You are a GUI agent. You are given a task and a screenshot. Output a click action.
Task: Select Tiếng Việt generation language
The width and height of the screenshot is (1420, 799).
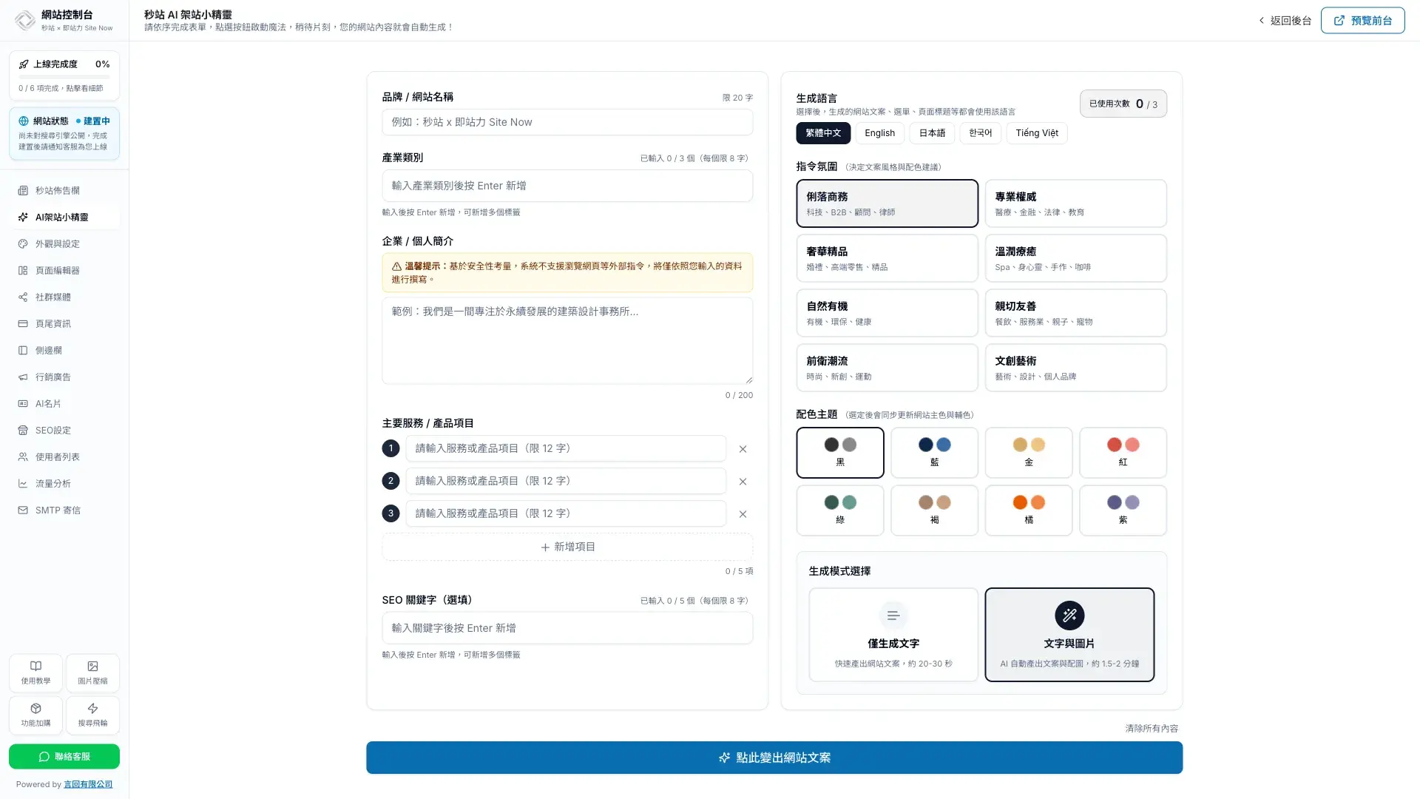(x=1036, y=133)
